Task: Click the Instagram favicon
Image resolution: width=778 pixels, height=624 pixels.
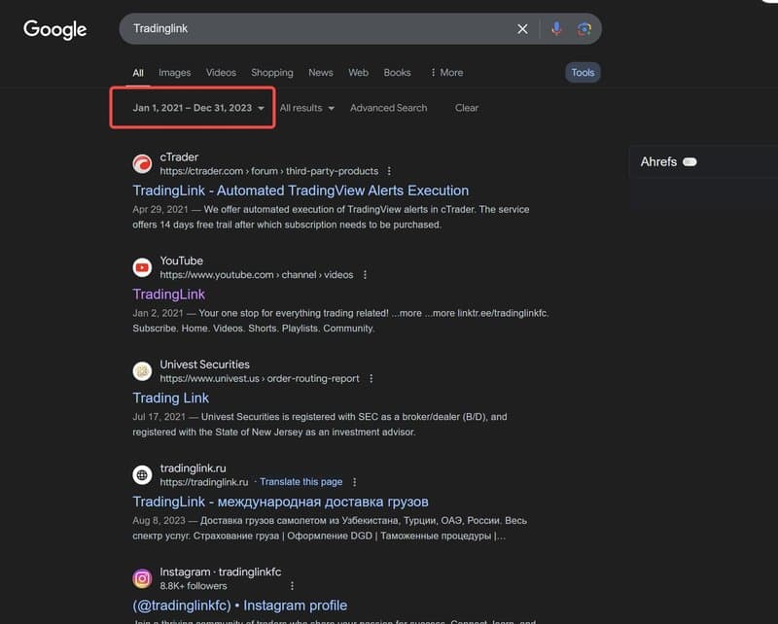Action: [x=143, y=577]
